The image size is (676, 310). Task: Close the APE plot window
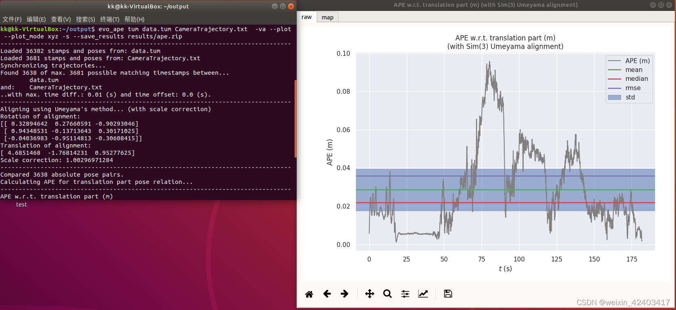pos(669,5)
